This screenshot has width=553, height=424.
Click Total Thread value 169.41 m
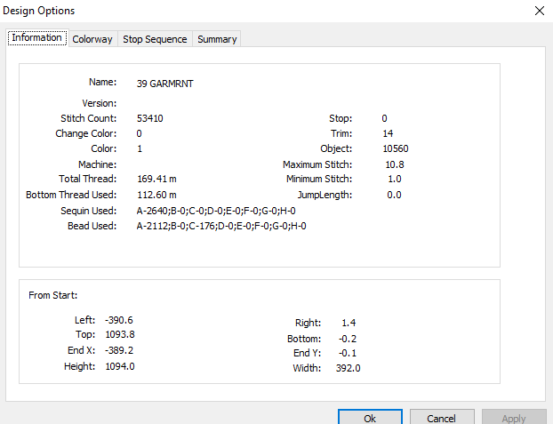(156, 180)
